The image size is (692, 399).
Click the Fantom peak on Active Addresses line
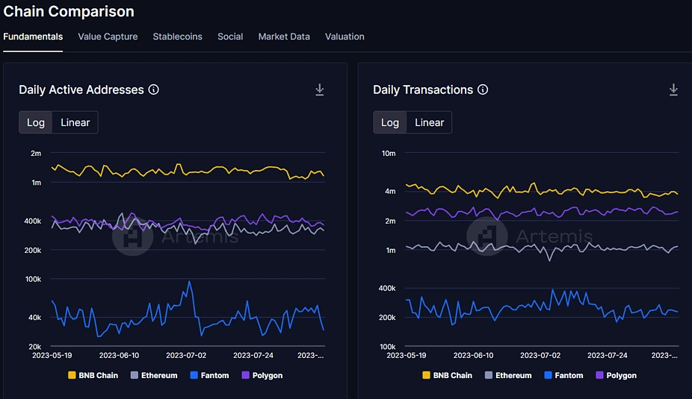pyautogui.click(x=190, y=281)
